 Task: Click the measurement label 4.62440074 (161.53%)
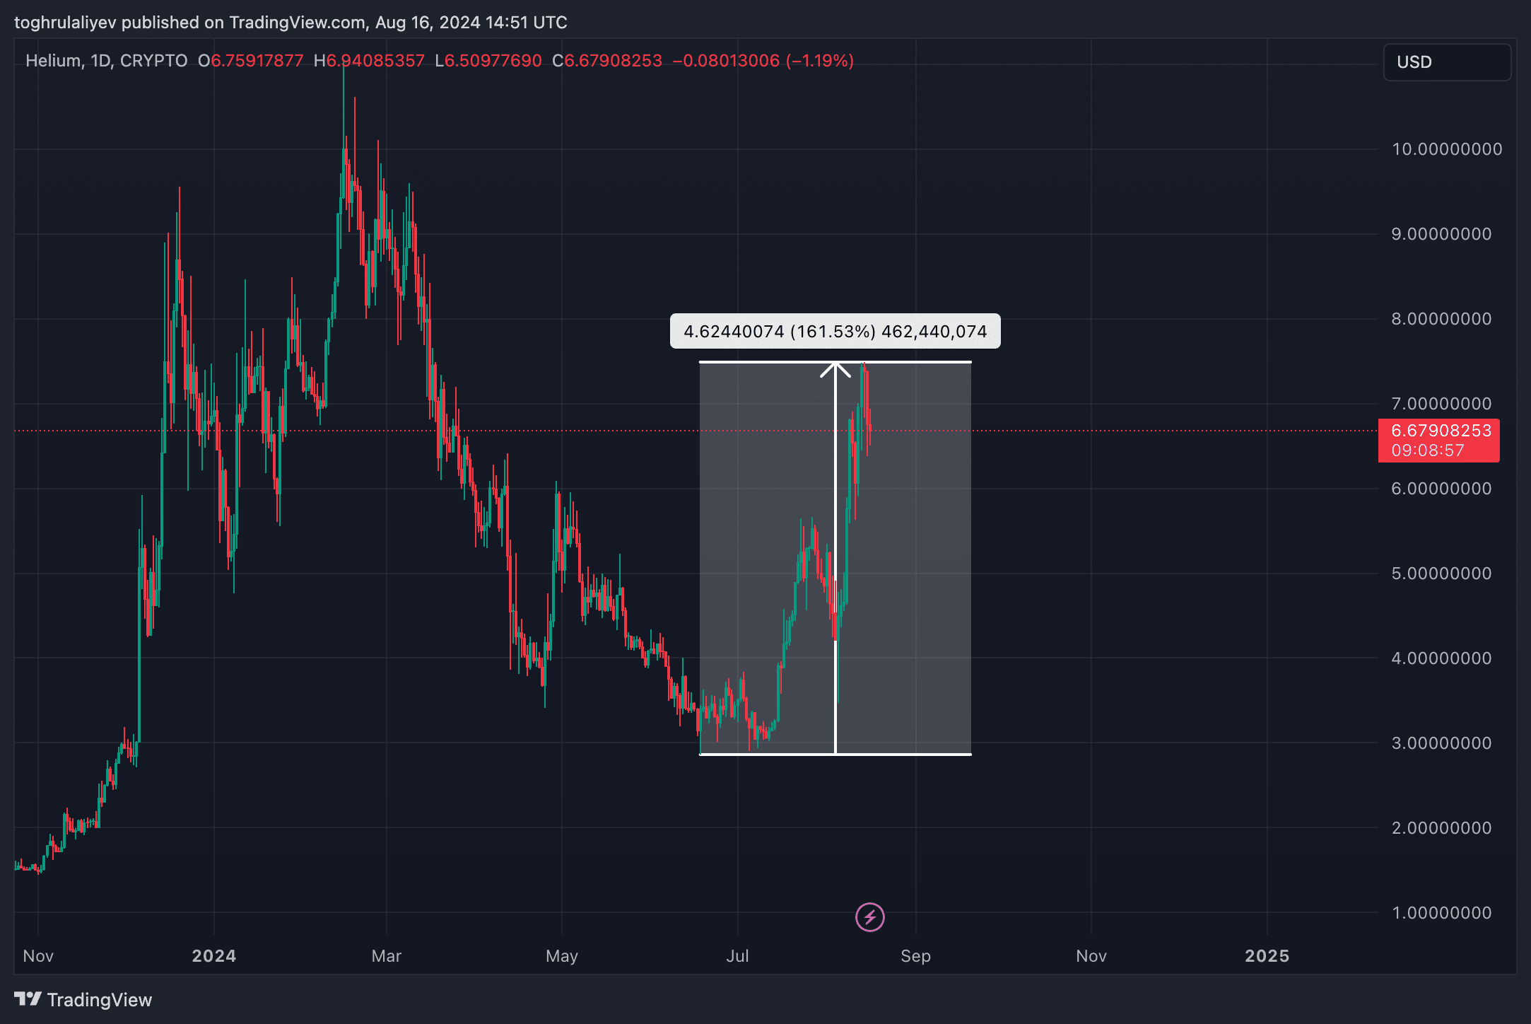[x=835, y=331]
